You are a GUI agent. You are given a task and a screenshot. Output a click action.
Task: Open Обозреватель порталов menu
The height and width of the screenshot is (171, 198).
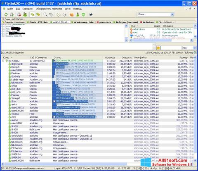coord(49,9)
